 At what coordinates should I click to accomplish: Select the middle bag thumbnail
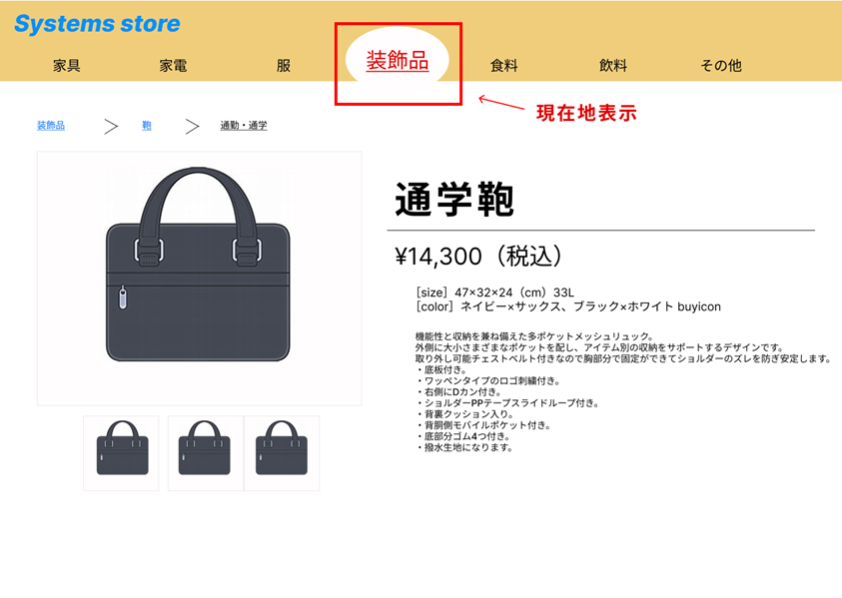point(206,453)
